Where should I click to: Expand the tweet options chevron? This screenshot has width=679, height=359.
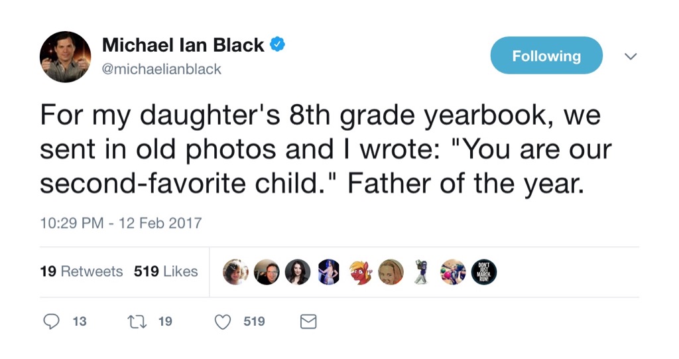coord(631,57)
